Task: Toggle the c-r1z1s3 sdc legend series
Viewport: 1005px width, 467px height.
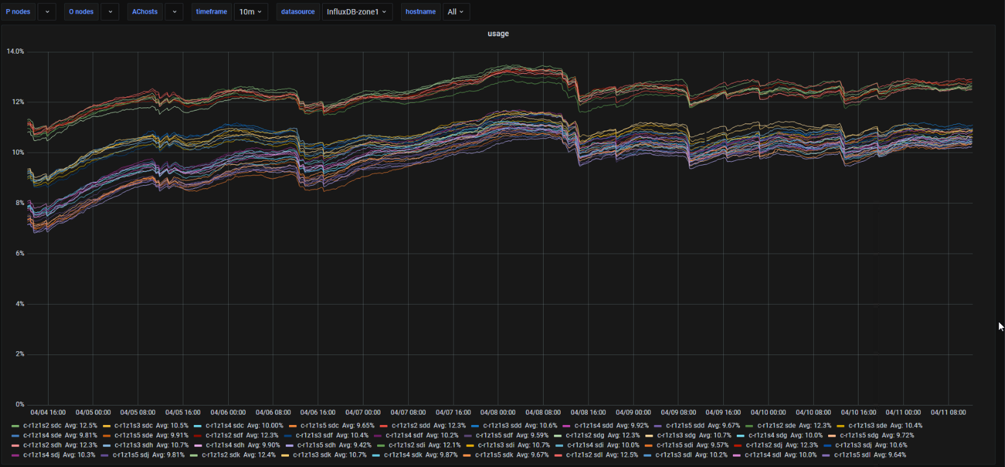Action: click(x=133, y=426)
